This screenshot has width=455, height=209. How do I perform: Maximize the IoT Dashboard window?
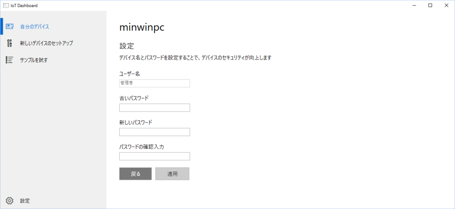tap(430, 5)
